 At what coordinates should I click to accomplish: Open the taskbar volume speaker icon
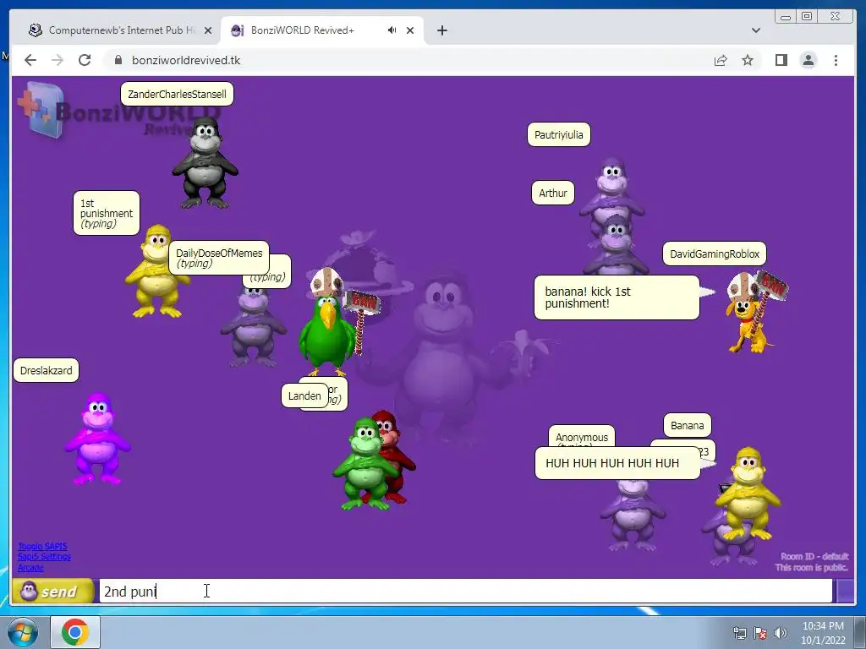781,633
